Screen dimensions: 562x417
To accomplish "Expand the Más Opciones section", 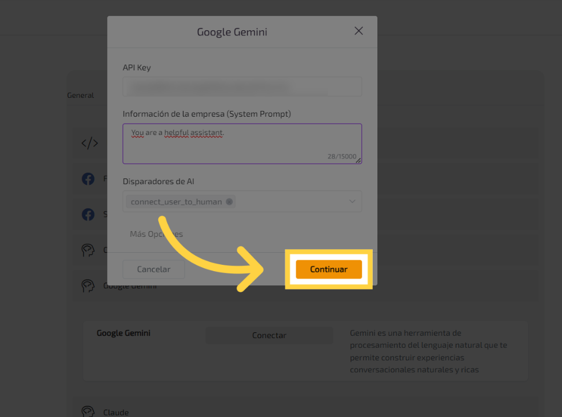I will (x=156, y=234).
